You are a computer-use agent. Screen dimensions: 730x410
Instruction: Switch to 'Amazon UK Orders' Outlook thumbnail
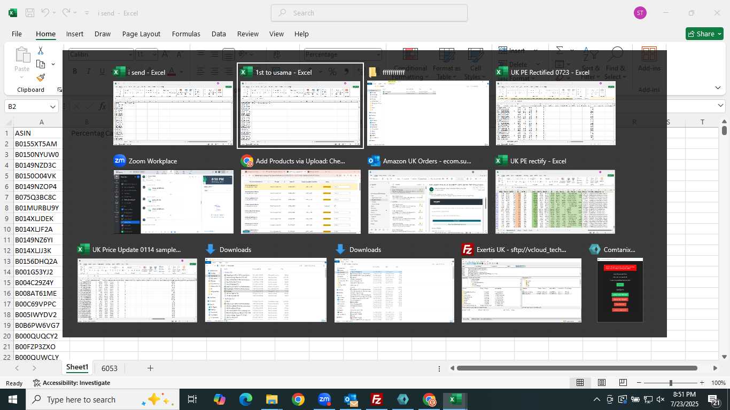pos(428,195)
